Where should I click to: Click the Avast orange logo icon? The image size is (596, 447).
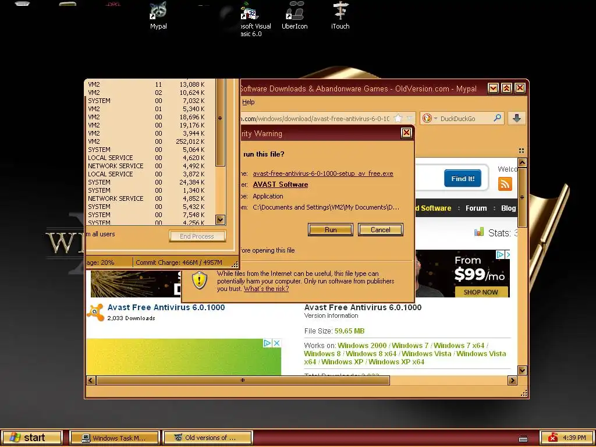pyautogui.click(x=95, y=312)
